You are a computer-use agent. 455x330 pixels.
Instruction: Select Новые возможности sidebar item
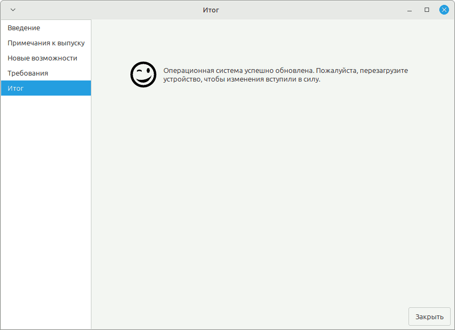click(x=46, y=58)
